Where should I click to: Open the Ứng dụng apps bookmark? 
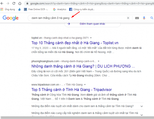[8, 10]
